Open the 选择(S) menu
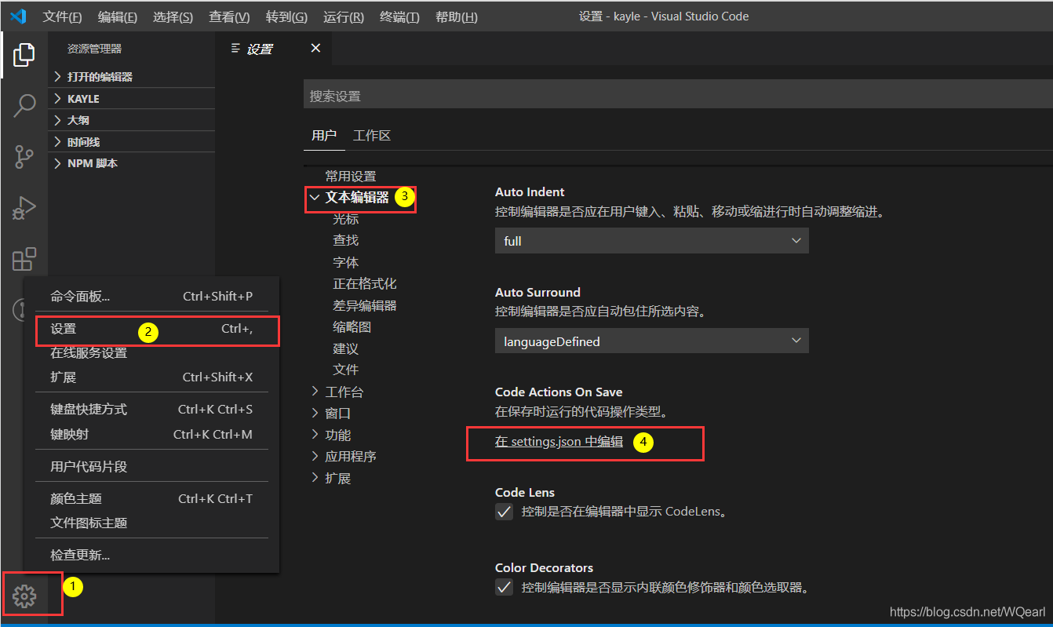 click(173, 17)
